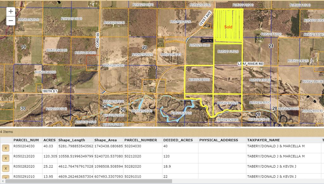Zoom in the map with plus button
Screen dimensions: 324x184
coord(11,12)
